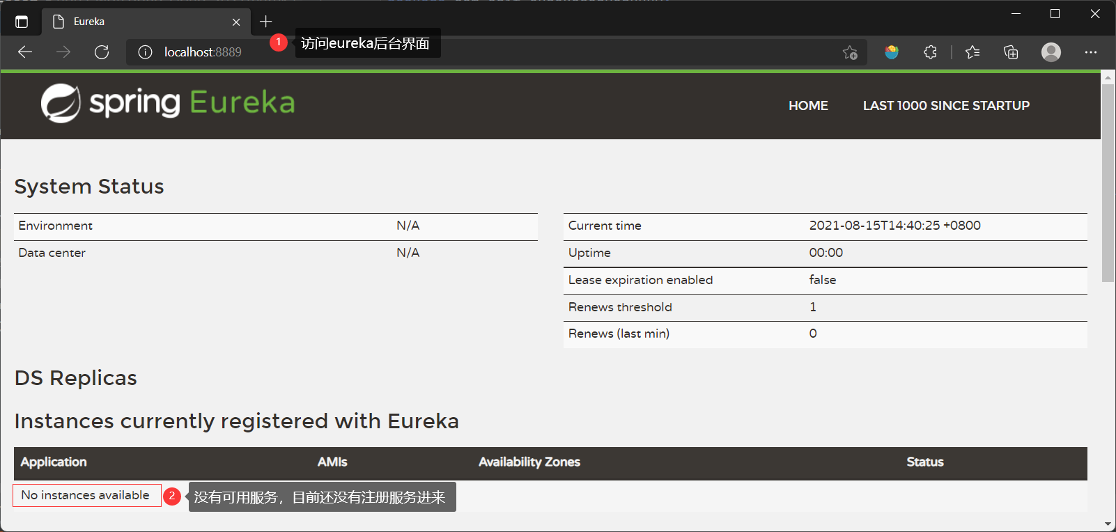Screen dimensions: 1116x532
Task: Click the uptime value 00:00
Action: pos(826,253)
